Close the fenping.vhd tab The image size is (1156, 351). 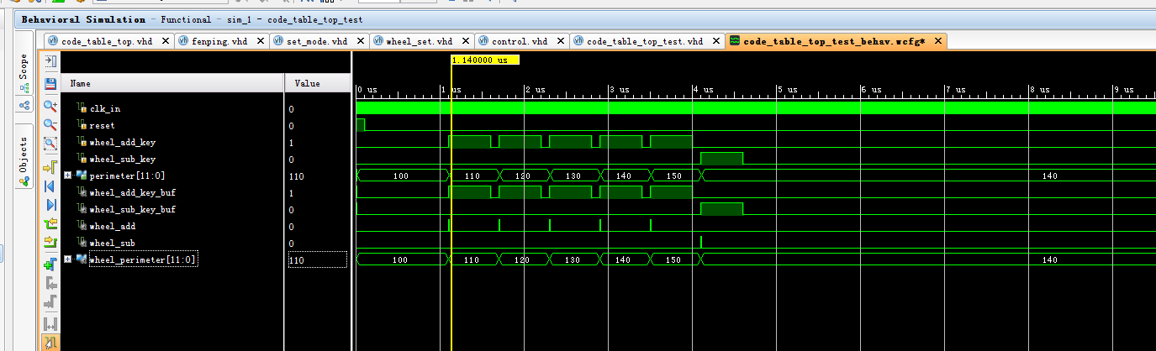[260, 40]
